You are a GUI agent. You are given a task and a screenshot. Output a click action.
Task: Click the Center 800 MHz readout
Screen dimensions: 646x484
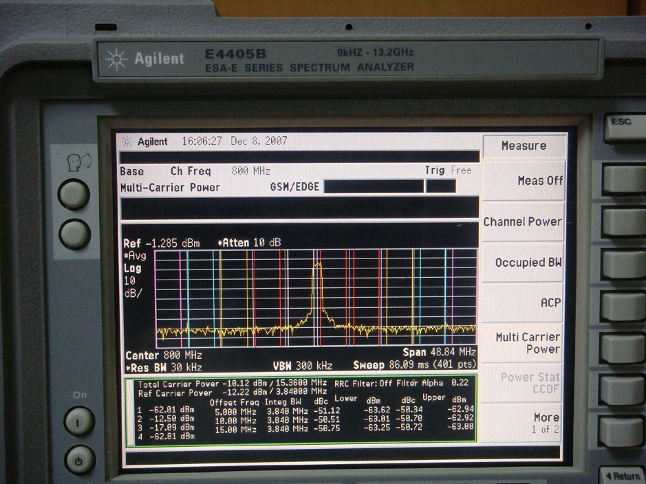[164, 355]
